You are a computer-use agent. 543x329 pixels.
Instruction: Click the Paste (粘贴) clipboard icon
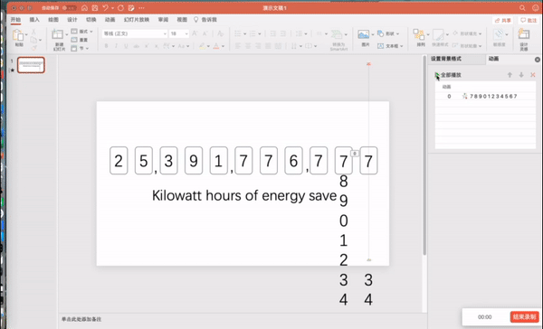(x=18, y=35)
